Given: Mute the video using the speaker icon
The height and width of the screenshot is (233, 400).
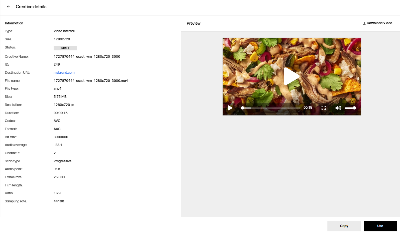Looking at the screenshot, I should (338, 108).
